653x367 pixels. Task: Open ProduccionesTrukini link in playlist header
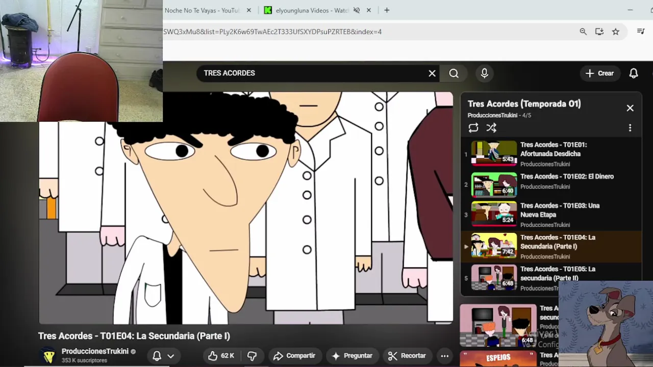(x=492, y=115)
